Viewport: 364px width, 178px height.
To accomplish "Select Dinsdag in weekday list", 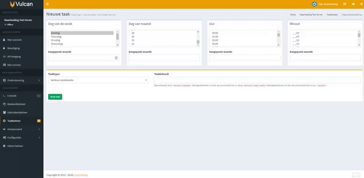I will [82, 40].
